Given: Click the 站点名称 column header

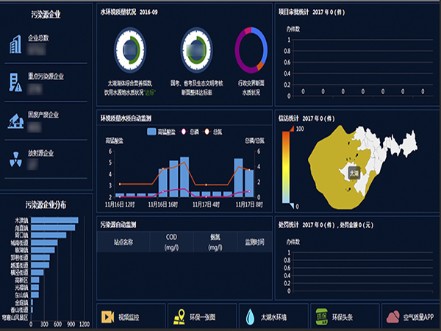Looking at the screenshot, I should pyautogui.click(x=122, y=241).
